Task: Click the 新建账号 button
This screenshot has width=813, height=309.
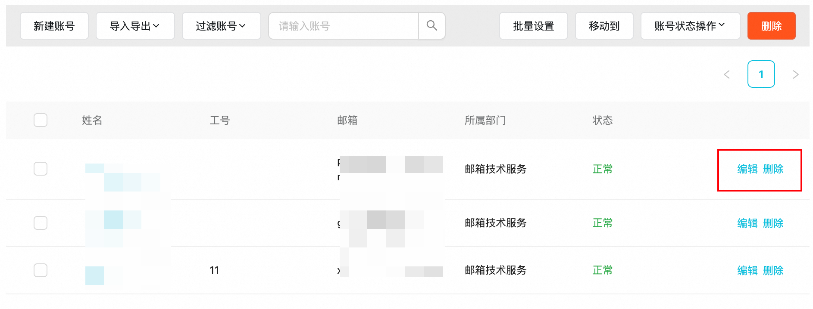Action: [54, 26]
